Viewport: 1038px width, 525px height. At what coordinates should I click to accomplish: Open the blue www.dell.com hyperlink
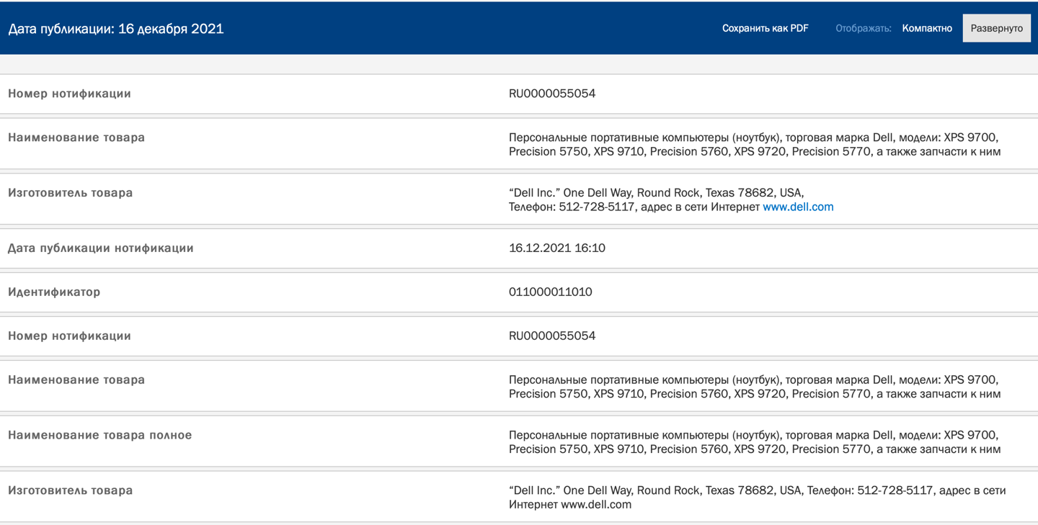tap(798, 207)
